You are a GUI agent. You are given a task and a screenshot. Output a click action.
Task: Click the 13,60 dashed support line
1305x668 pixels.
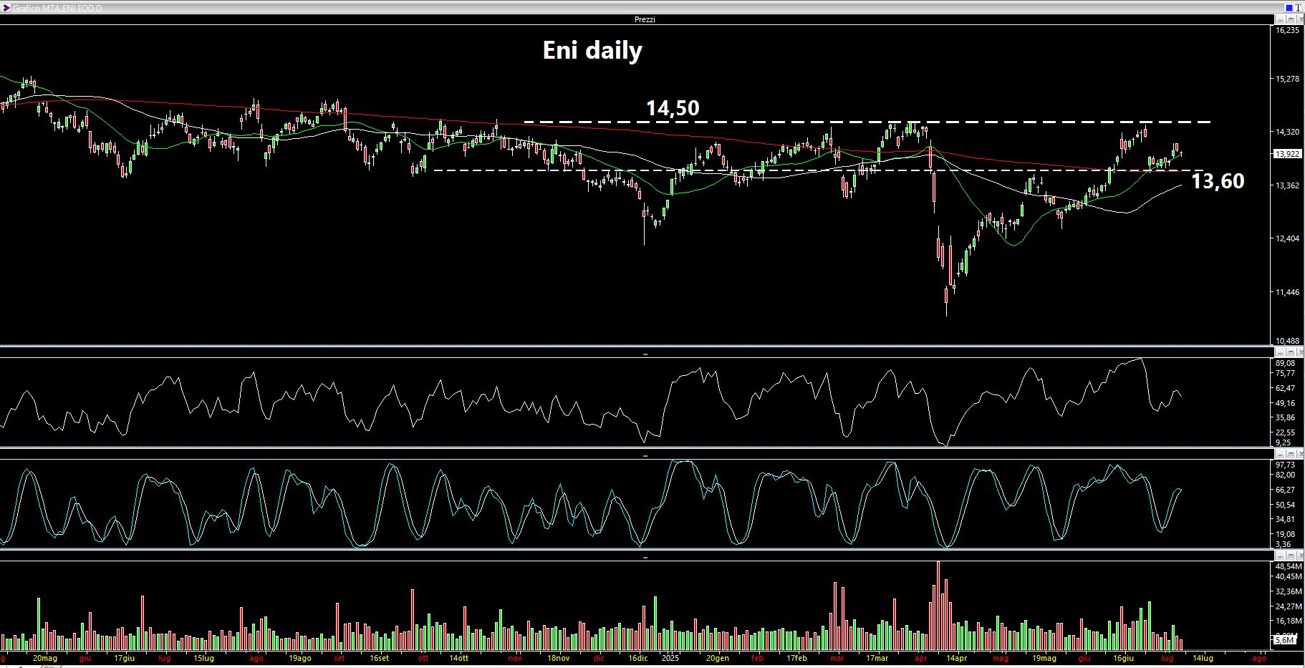pos(818,170)
